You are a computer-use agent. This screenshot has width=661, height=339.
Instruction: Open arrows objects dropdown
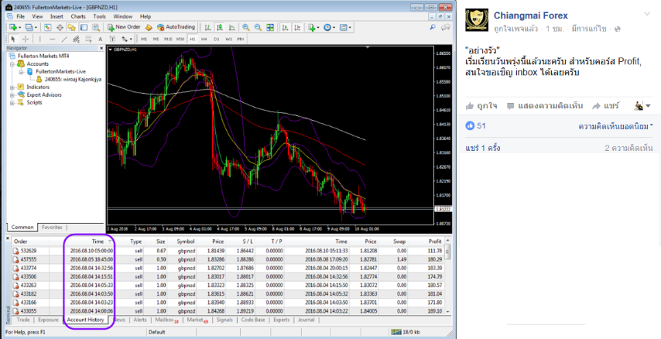click(126, 39)
